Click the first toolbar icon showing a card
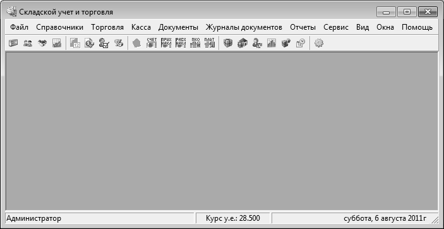The height and width of the screenshot is (229, 444). [13, 44]
